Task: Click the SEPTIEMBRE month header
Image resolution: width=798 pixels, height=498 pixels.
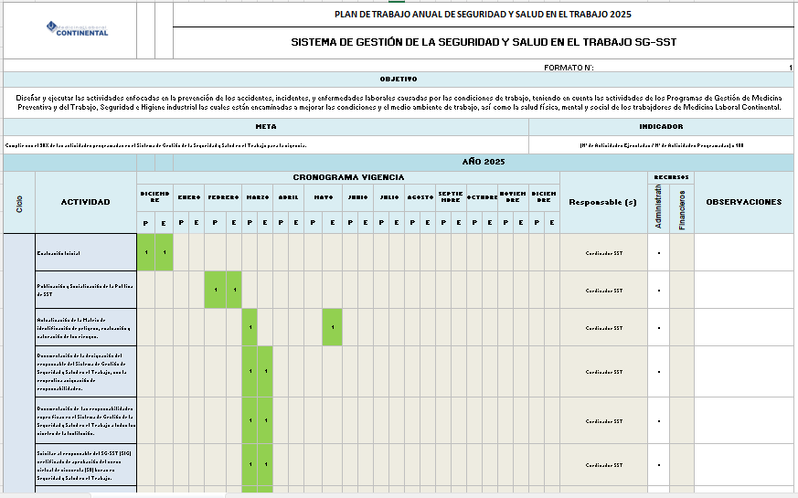Action: [x=451, y=196]
